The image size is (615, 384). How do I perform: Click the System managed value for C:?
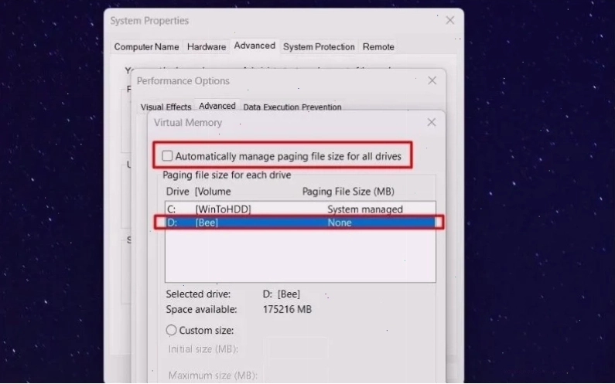(x=365, y=209)
